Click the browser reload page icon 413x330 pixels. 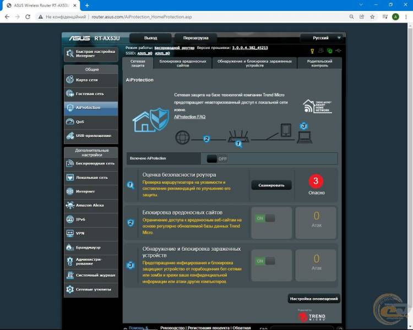tap(28, 17)
